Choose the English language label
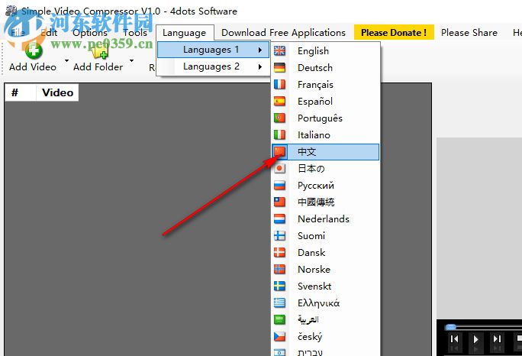Viewport: 522px width, 356px height. point(313,51)
